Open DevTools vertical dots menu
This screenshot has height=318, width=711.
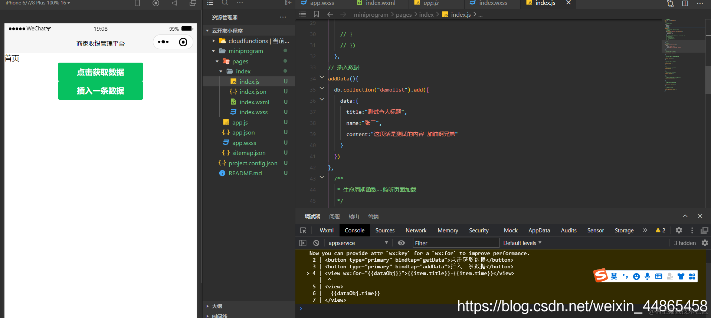coord(692,230)
